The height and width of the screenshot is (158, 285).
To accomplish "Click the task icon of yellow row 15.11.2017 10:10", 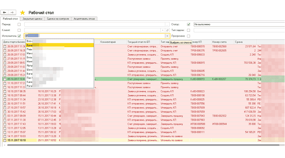I will [x=5, y=140].
